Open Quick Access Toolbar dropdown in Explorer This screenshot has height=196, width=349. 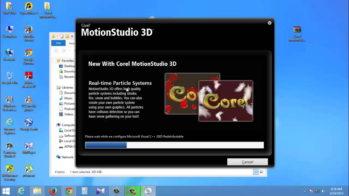pyautogui.click(x=72, y=36)
